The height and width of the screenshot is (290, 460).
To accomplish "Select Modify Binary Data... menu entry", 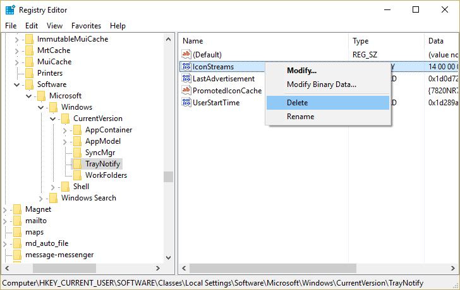I will click(322, 84).
